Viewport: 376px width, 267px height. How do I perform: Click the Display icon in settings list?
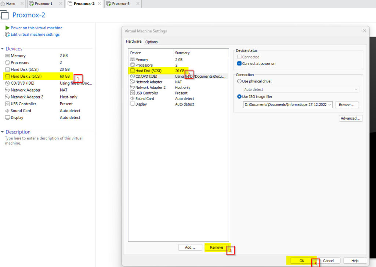(x=132, y=104)
